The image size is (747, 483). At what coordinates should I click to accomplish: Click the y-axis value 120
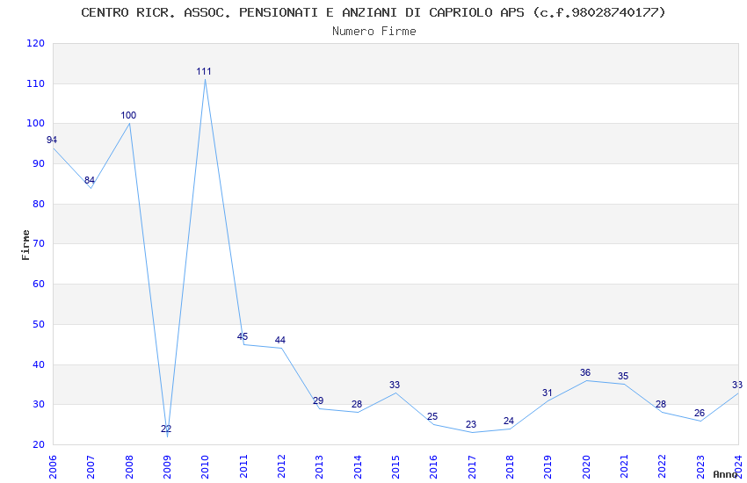tap(36, 43)
